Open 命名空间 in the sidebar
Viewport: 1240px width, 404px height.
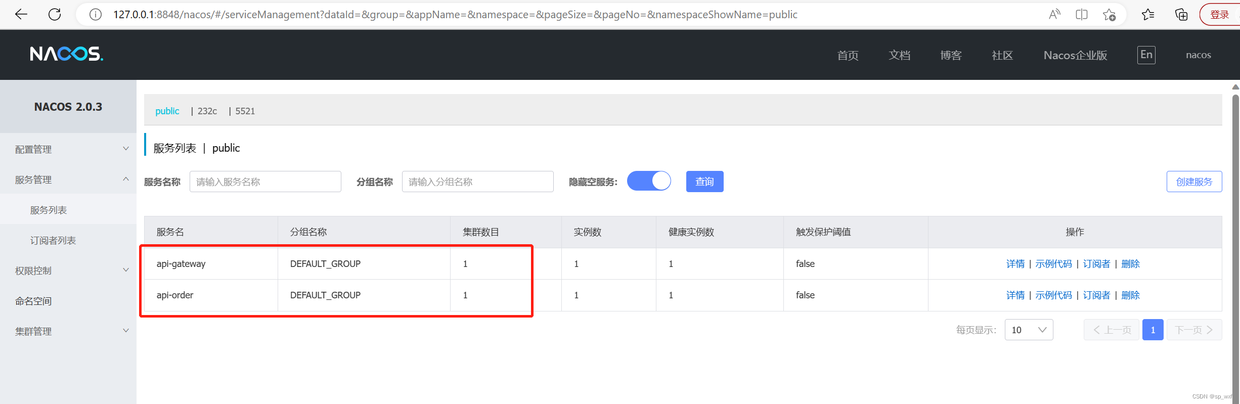pyautogui.click(x=68, y=301)
